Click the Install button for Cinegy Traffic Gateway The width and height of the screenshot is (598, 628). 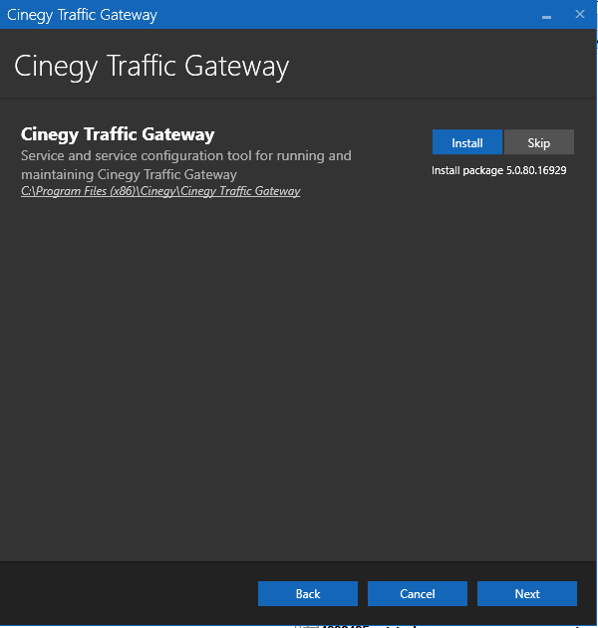[466, 142]
